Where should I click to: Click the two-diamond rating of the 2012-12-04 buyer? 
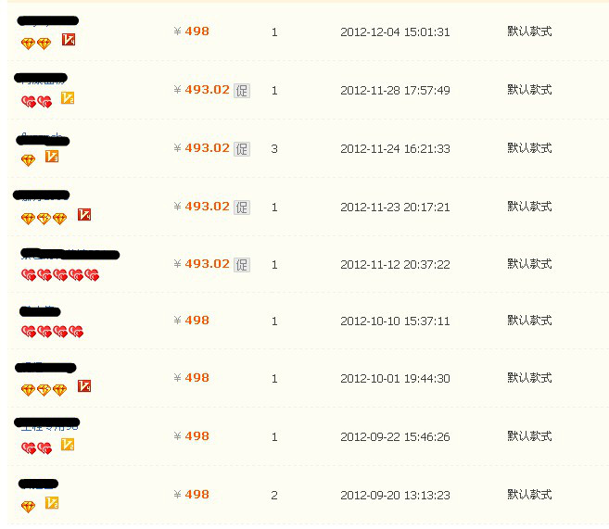pyautogui.click(x=36, y=44)
